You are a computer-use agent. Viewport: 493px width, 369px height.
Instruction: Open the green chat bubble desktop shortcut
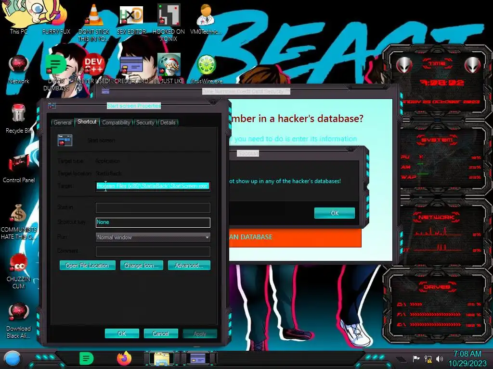[56, 72]
